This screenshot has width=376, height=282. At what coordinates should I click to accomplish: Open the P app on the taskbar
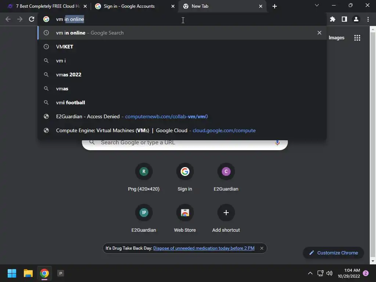[x=61, y=273]
